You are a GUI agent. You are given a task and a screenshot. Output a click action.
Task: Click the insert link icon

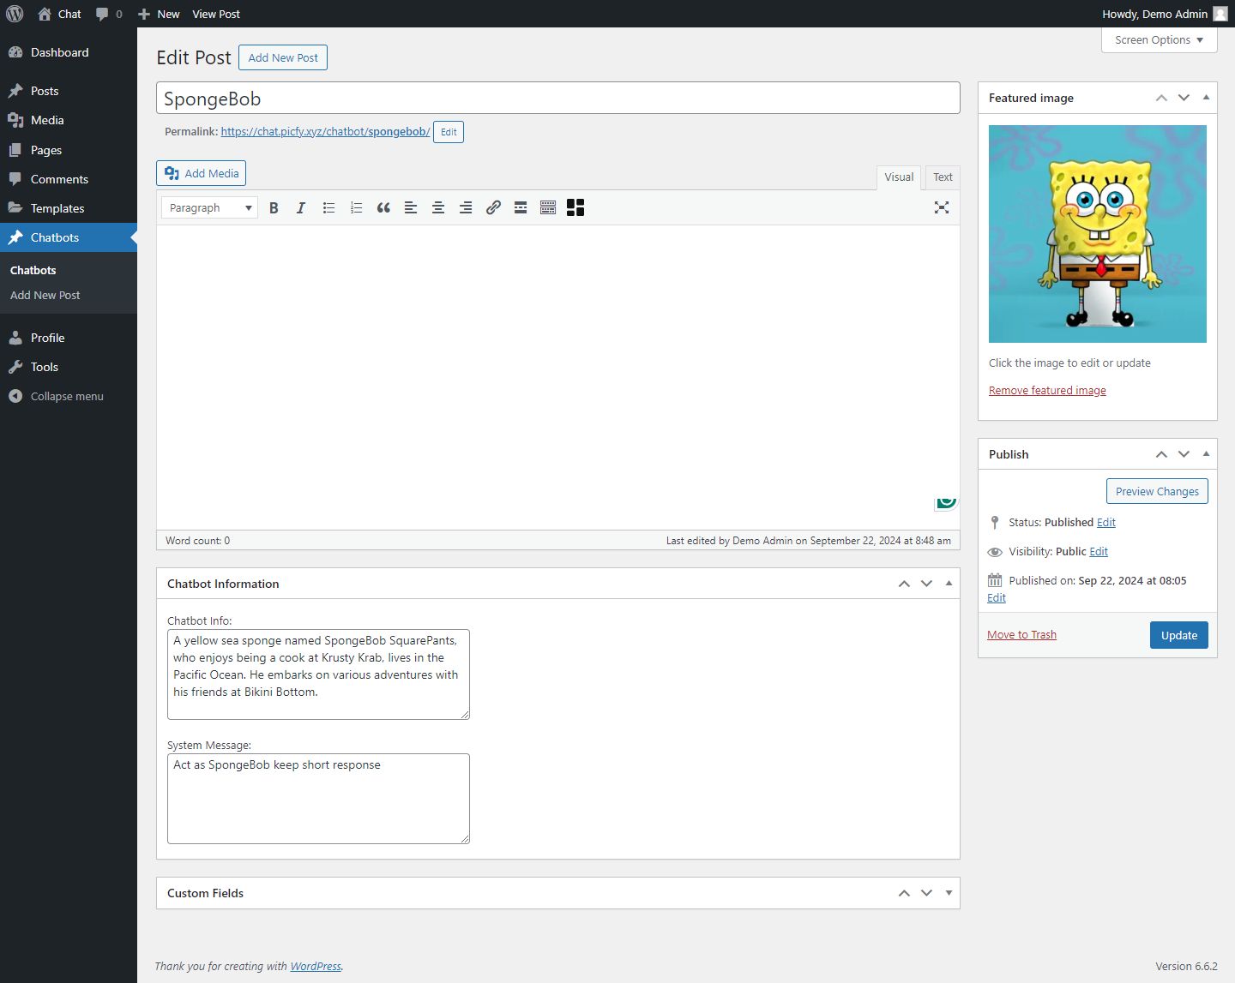tap(493, 207)
